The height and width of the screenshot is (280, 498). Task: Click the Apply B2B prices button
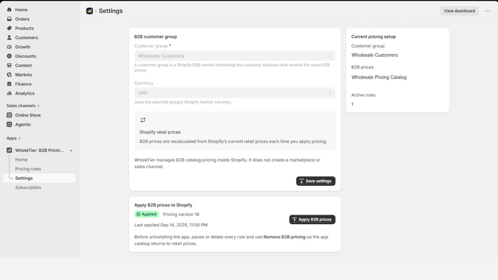(x=312, y=220)
